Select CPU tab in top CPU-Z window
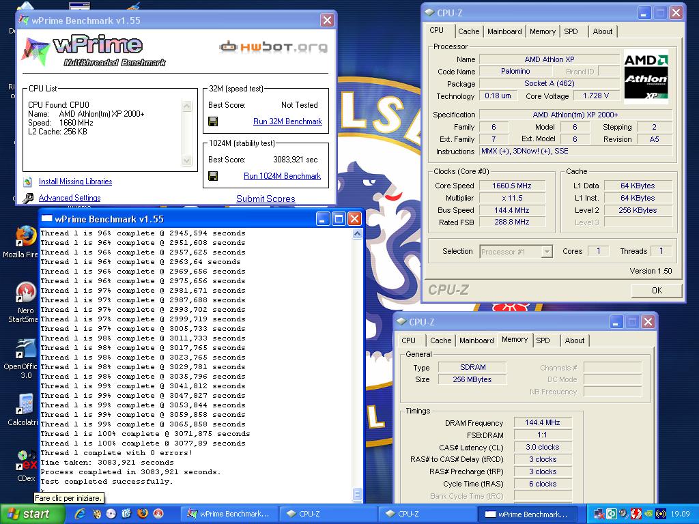 pos(437,30)
